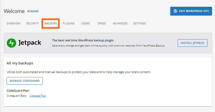Open the Advanced tab
Screen dimensions: 215x112
[120, 23]
